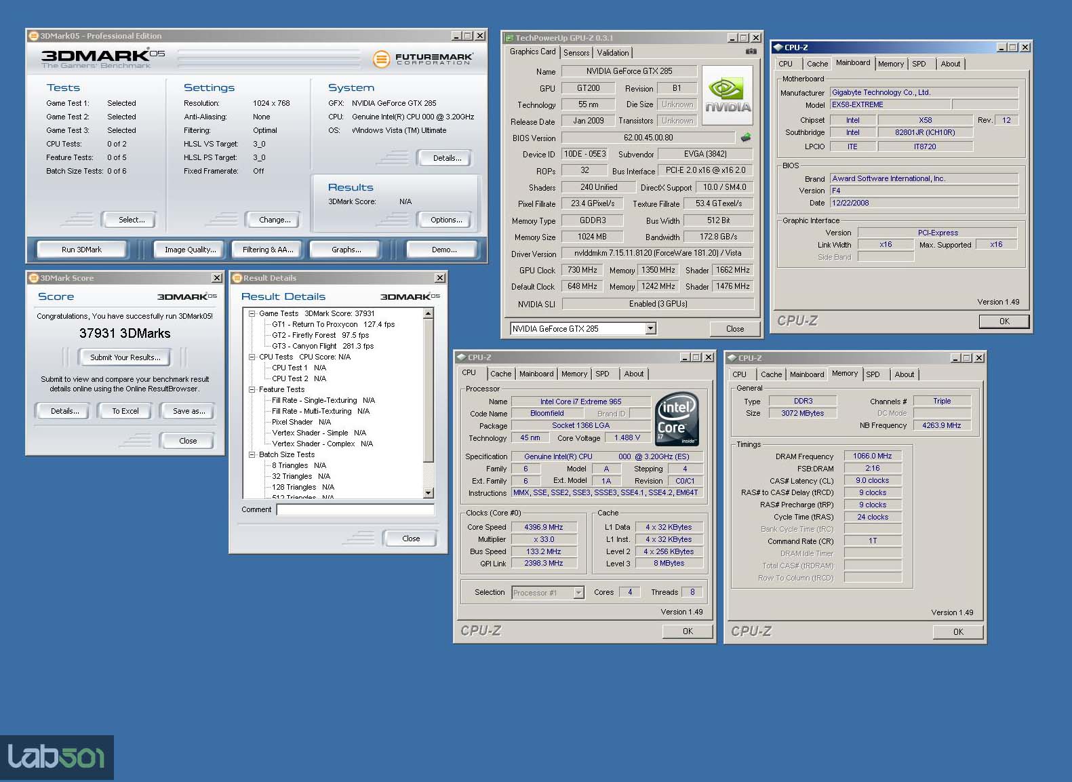Open the SPD tab in the CPU-Z Mainboard window
1072x782 pixels.
[919, 64]
